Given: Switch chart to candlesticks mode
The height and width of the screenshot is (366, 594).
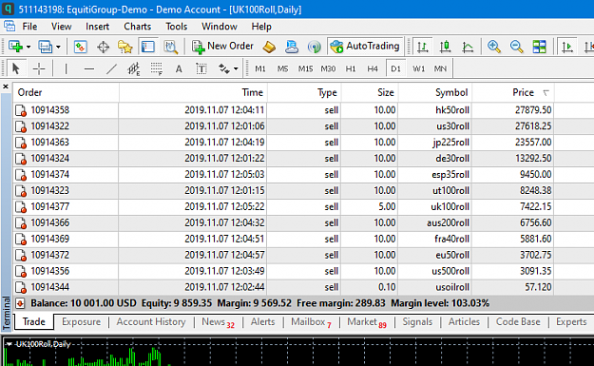Looking at the screenshot, I should point(445,47).
